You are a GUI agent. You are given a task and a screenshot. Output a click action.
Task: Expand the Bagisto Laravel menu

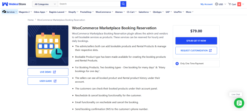[58, 12]
